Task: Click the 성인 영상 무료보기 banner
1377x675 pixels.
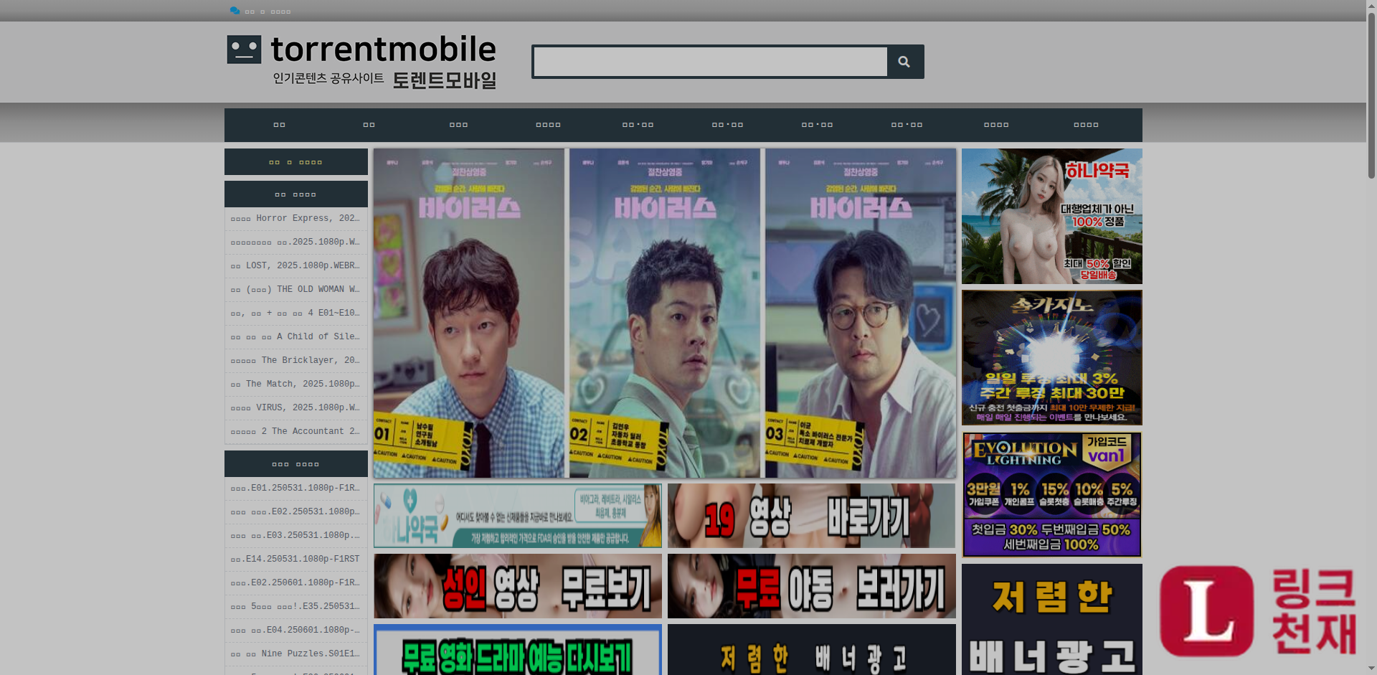Action: pos(518,586)
